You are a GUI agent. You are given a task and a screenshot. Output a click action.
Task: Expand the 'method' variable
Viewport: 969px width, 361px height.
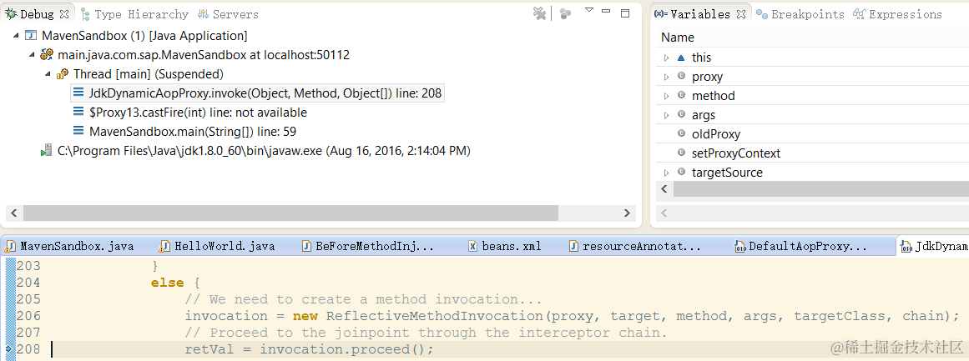[666, 96]
